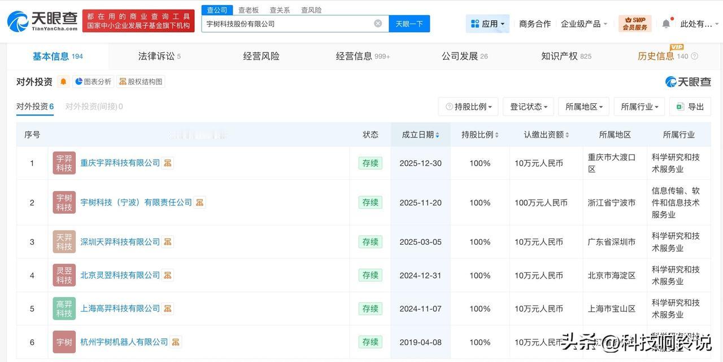The width and height of the screenshot is (723, 362).
Task: Click the equity chart icon beside 杭州宇树机器人有限公司
Action: 175,342
